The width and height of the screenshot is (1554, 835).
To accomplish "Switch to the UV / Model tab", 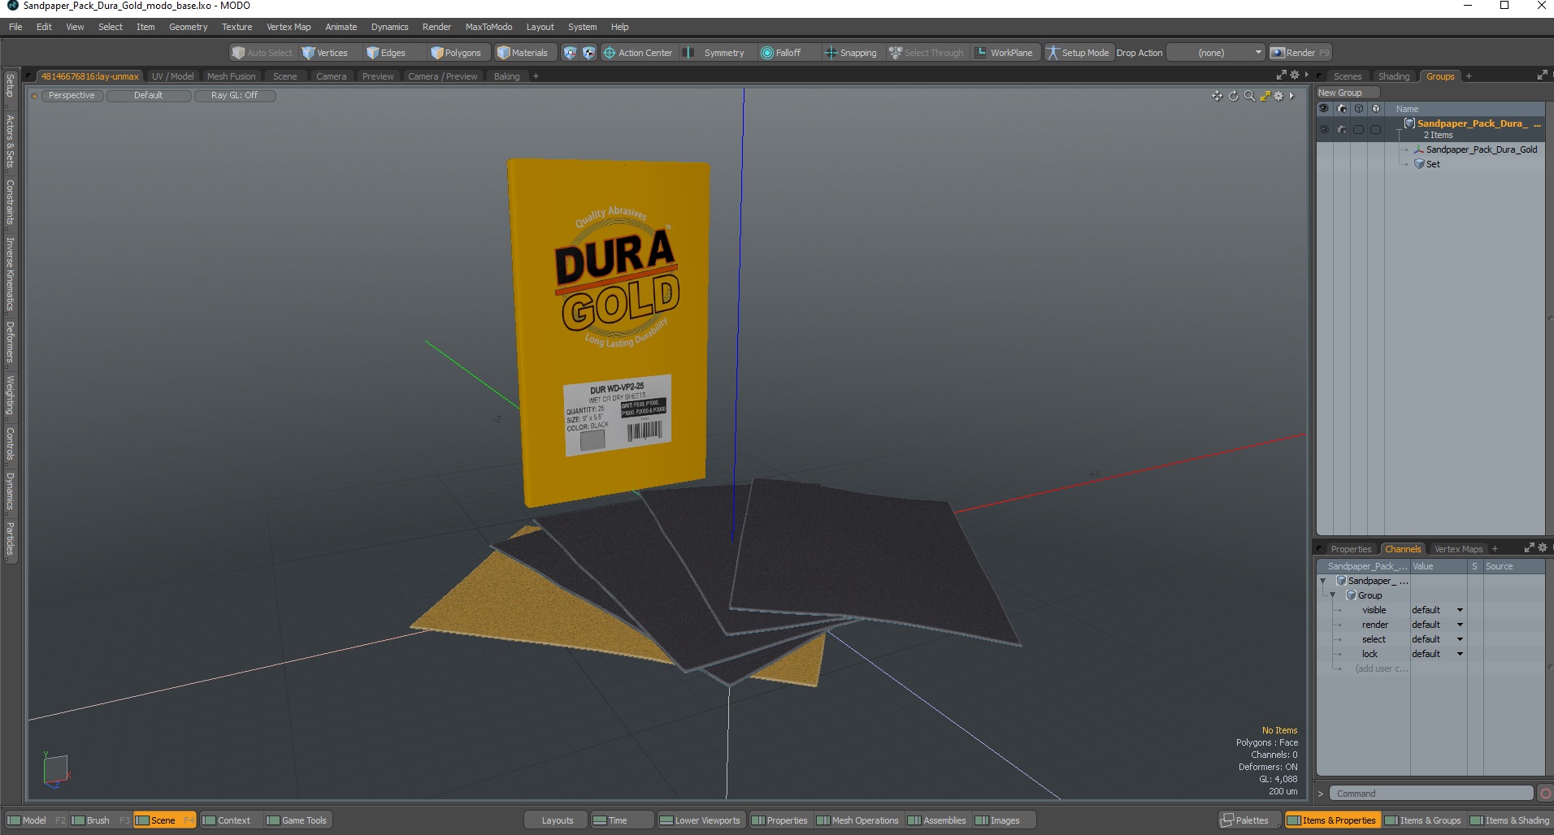I will point(172,76).
